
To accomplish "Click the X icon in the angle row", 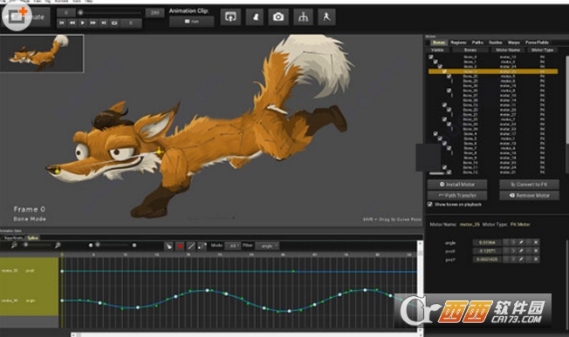I will [536, 242].
